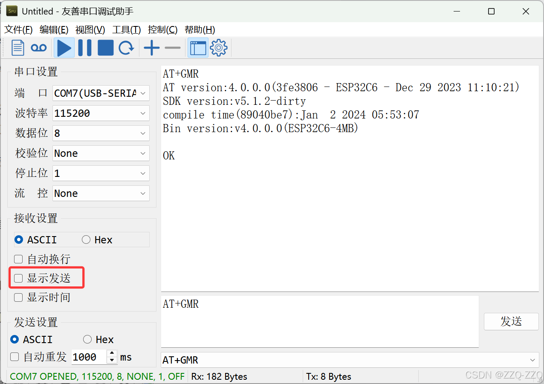Viewport: 544px width, 384px height.
Task: Click the COM7 OPENED status text
Action: (x=97, y=377)
